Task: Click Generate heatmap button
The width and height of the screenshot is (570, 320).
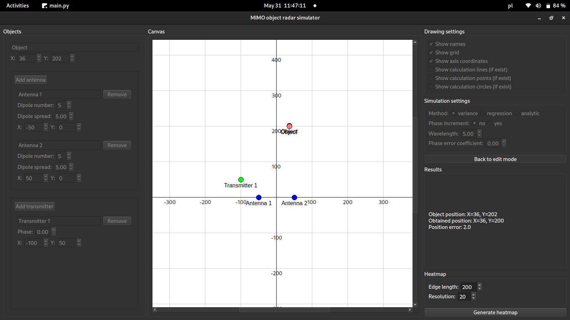Action: point(495,312)
